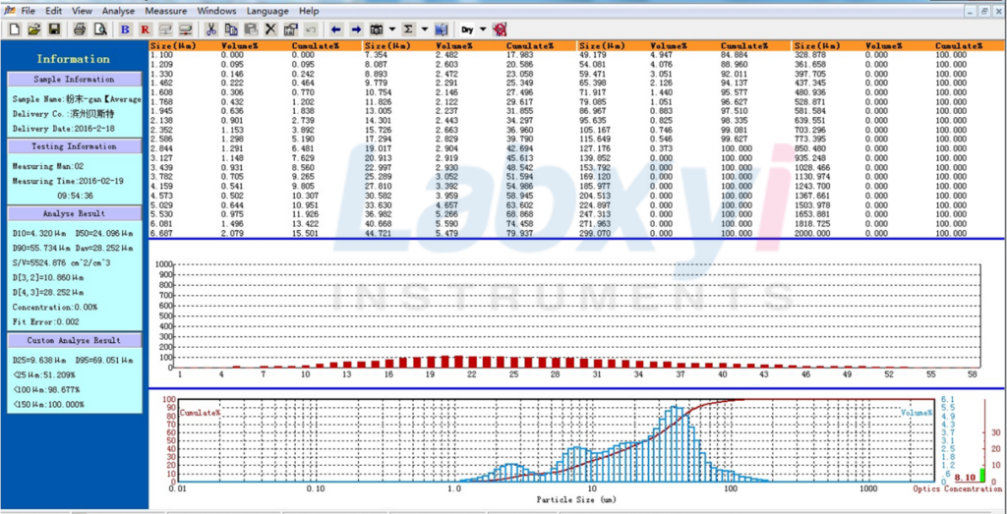The image size is (1007, 514).
Task: Print the report with the printer icon
Action: click(79, 29)
